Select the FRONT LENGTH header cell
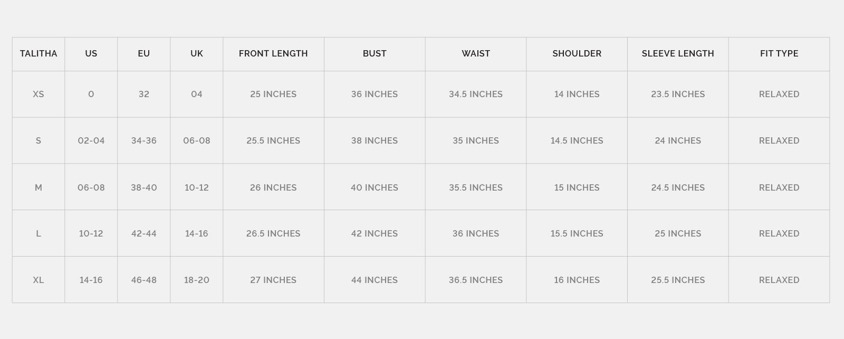844x339 pixels. tap(273, 53)
